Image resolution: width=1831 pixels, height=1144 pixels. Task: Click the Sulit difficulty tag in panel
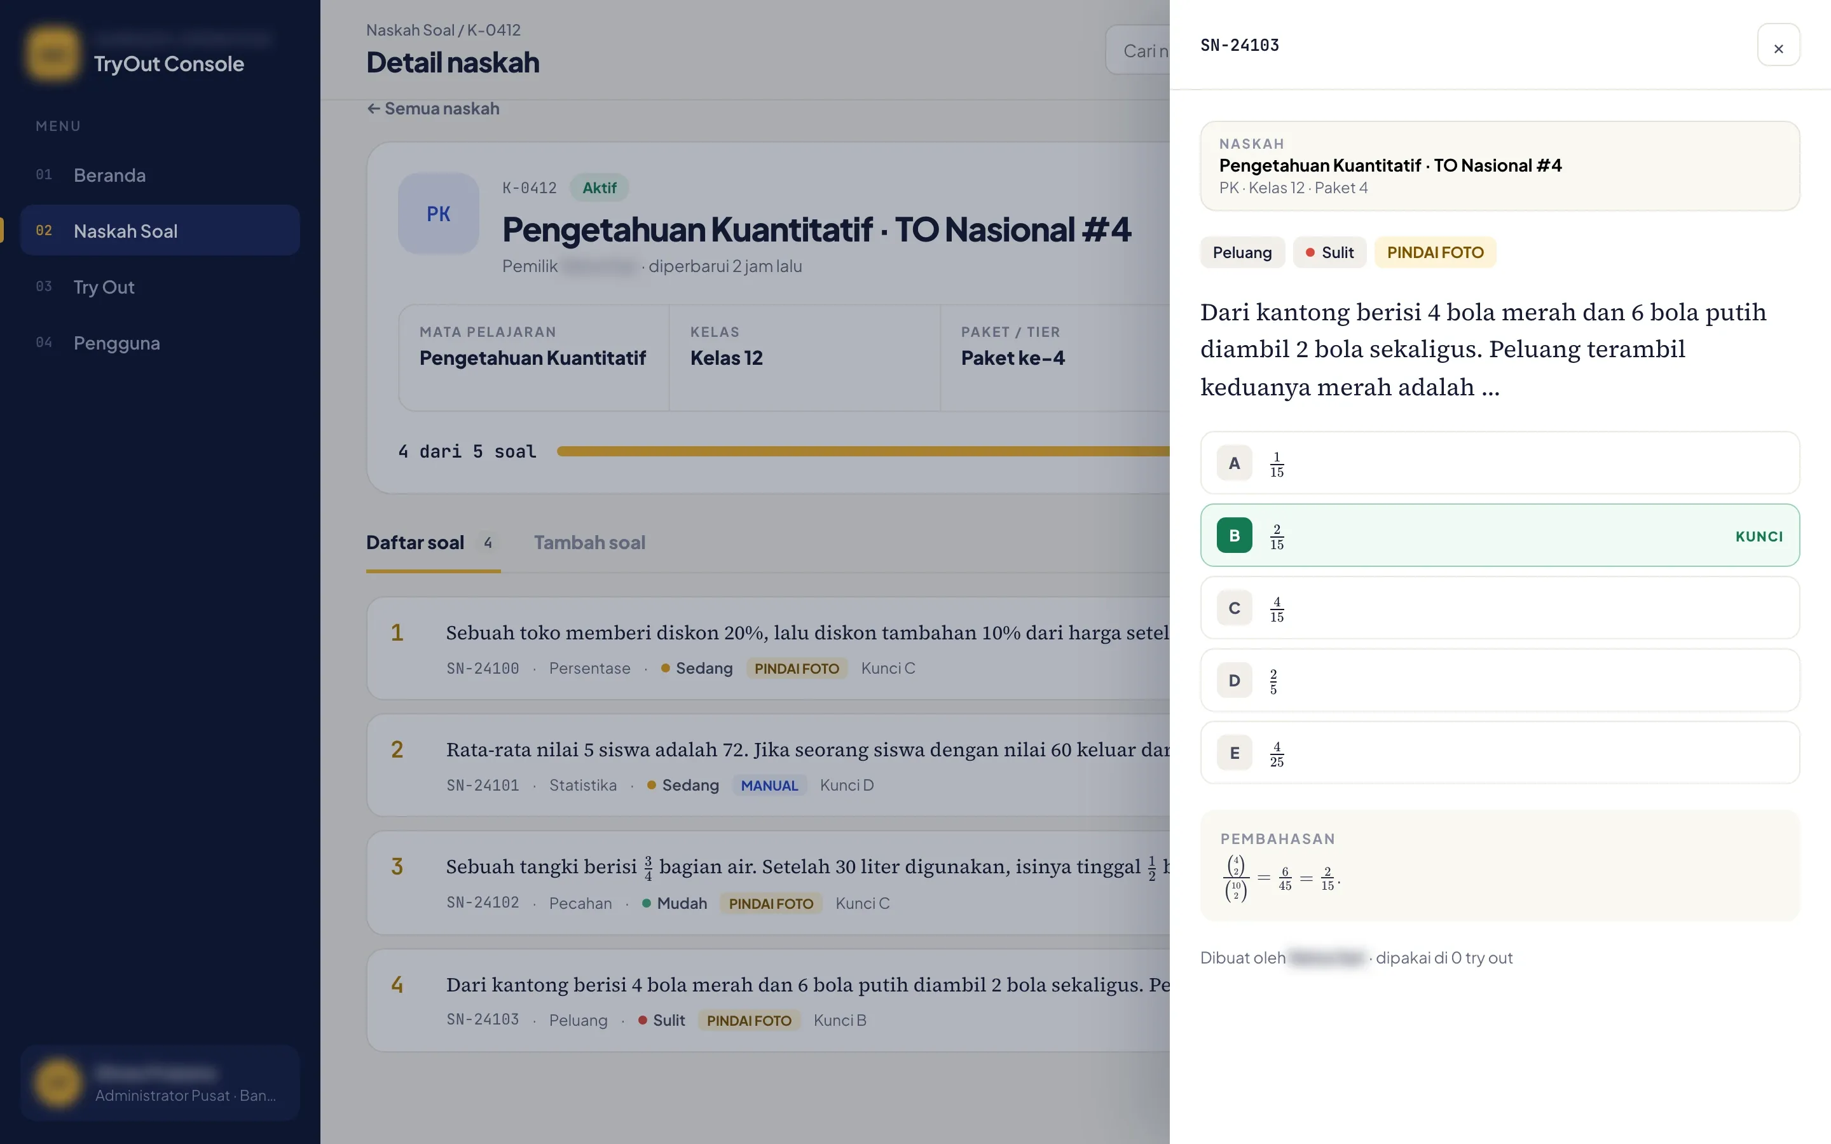1329,253
